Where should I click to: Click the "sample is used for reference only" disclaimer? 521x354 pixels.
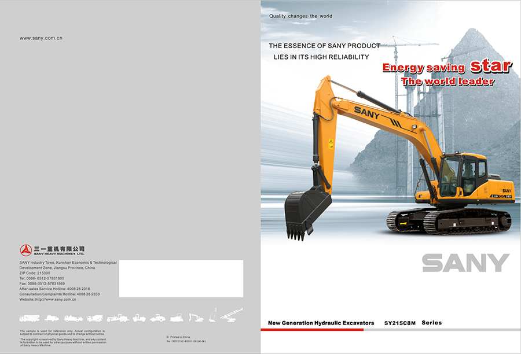tap(62, 333)
